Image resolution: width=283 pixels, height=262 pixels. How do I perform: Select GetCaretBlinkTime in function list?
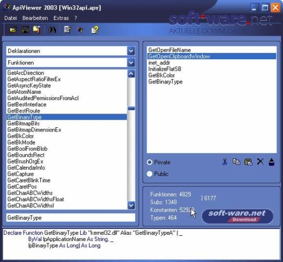coord(67,180)
